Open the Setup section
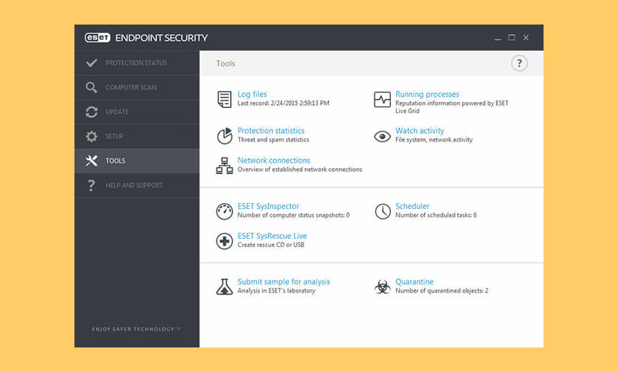 (137, 136)
